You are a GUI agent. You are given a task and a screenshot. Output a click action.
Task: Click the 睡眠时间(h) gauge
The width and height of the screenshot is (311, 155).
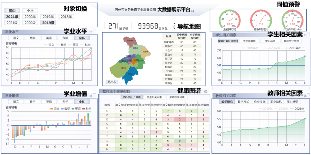coord(261,20)
